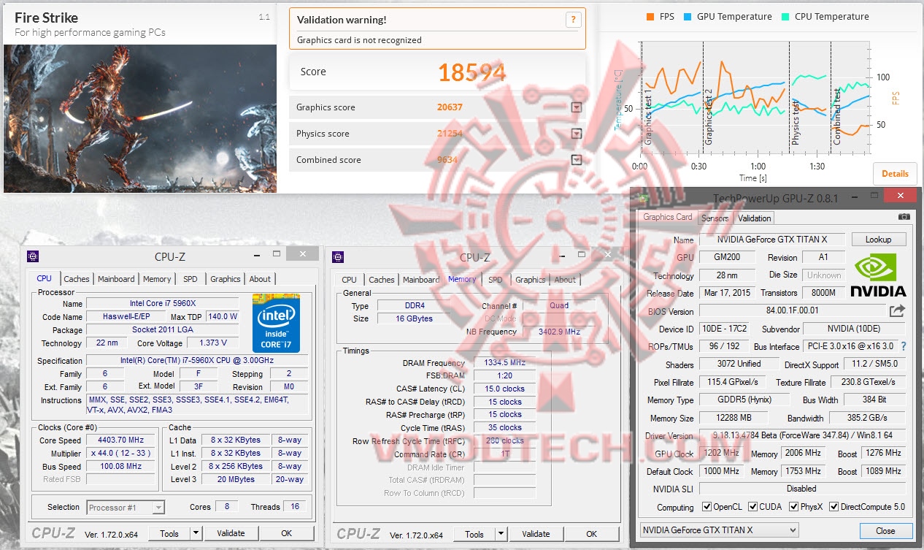This screenshot has height=550, width=924.
Task: Expand the Combined score details arrow
Action: 577,160
